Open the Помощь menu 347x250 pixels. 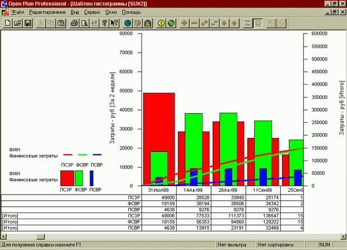pos(132,12)
